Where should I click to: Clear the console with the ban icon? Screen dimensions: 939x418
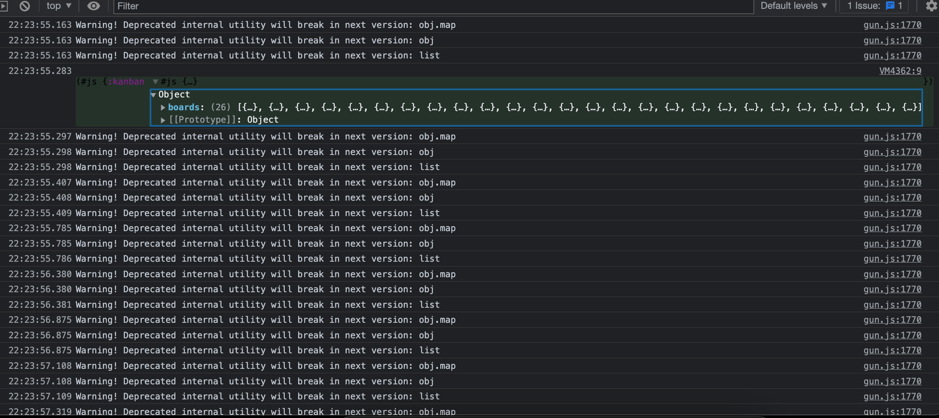coord(24,6)
